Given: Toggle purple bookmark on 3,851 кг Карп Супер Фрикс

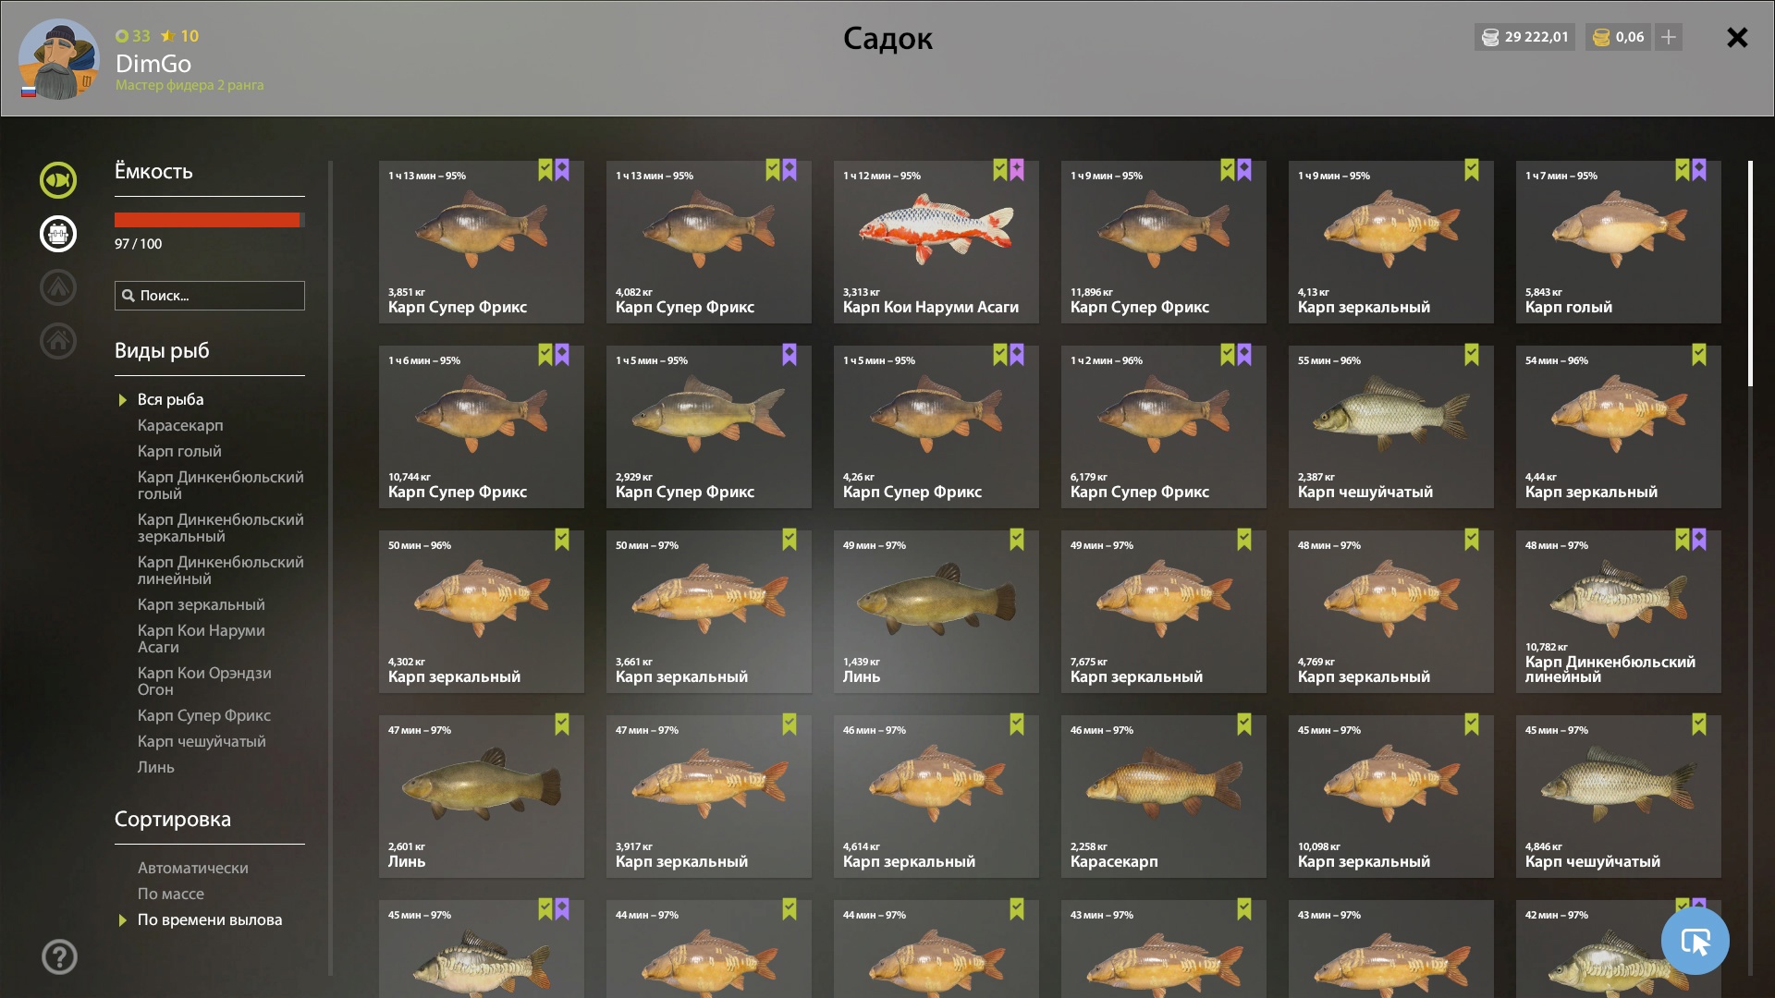Looking at the screenshot, I should [562, 170].
